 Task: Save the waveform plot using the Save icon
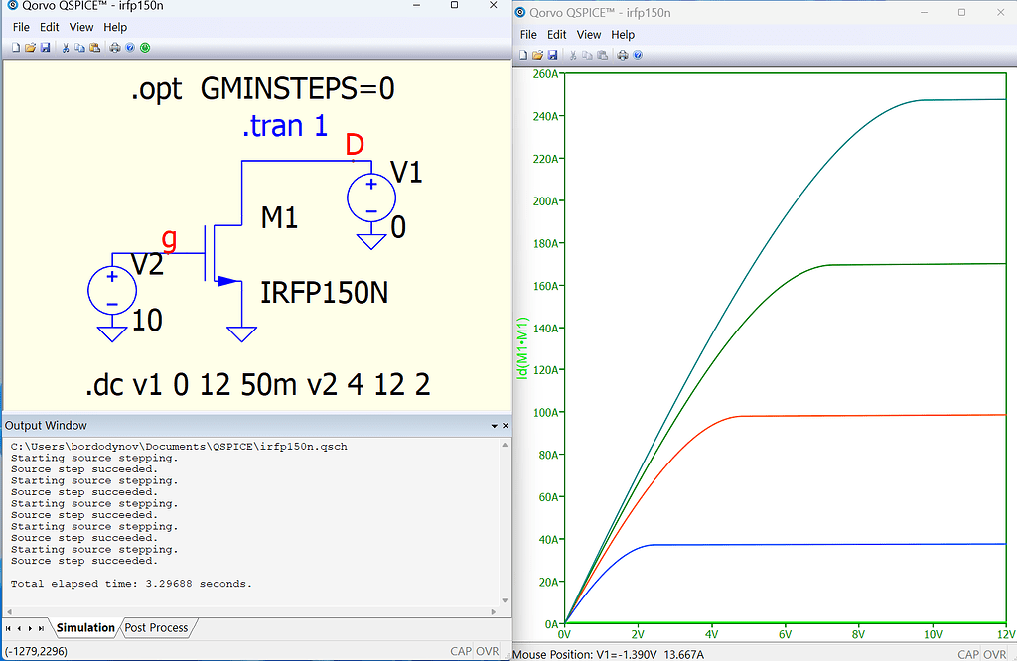(551, 53)
